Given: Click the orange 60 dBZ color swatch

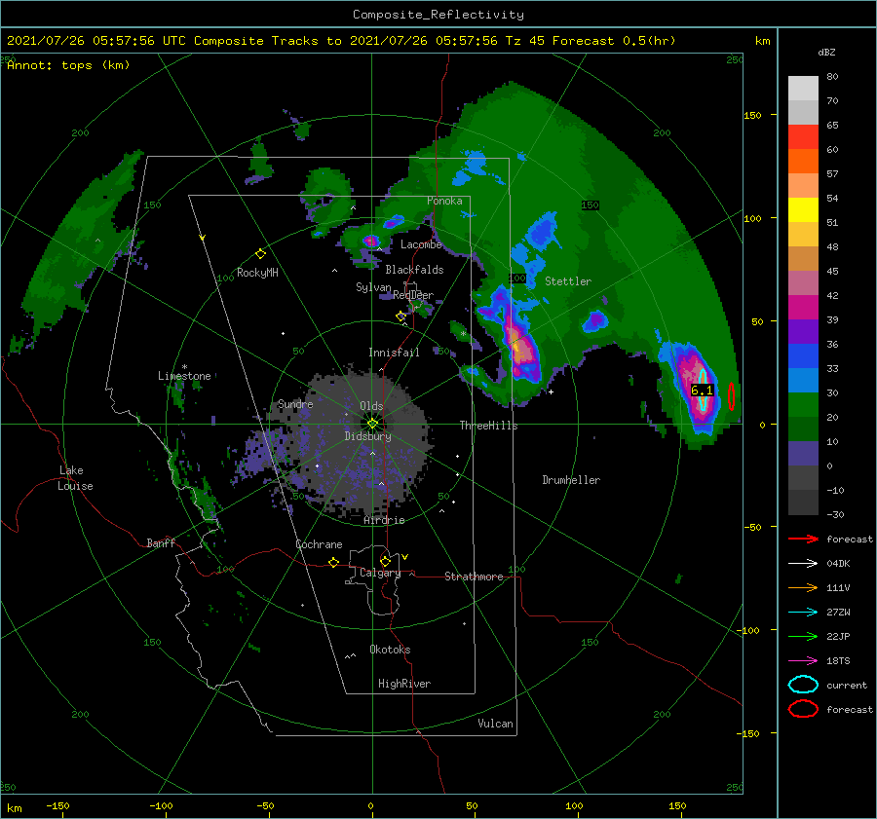Looking at the screenshot, I should (803, 161).
